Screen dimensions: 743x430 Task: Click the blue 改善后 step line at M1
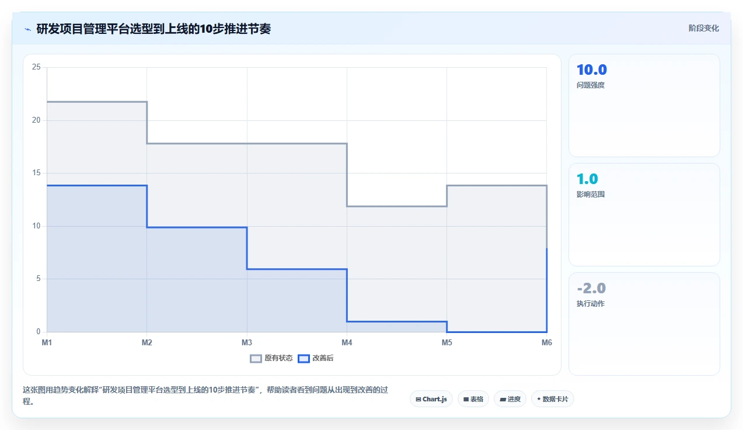[48, 185]
